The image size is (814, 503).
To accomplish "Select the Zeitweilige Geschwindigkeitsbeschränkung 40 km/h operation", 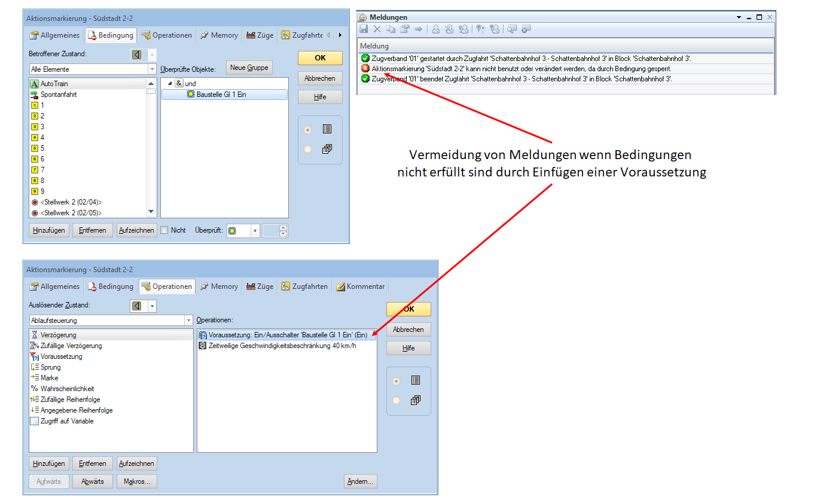I will pyautogui.click(x=282, y=346).
